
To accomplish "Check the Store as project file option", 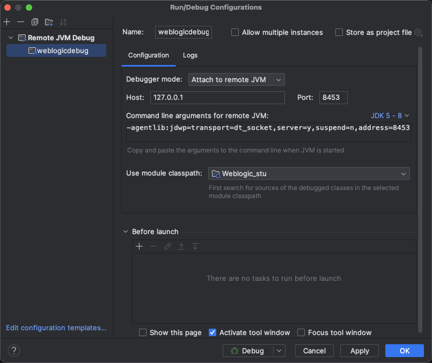I will (339, 32).
